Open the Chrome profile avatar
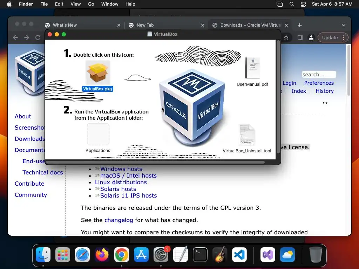This screenshot has width=359, height=269. [311, 37]
